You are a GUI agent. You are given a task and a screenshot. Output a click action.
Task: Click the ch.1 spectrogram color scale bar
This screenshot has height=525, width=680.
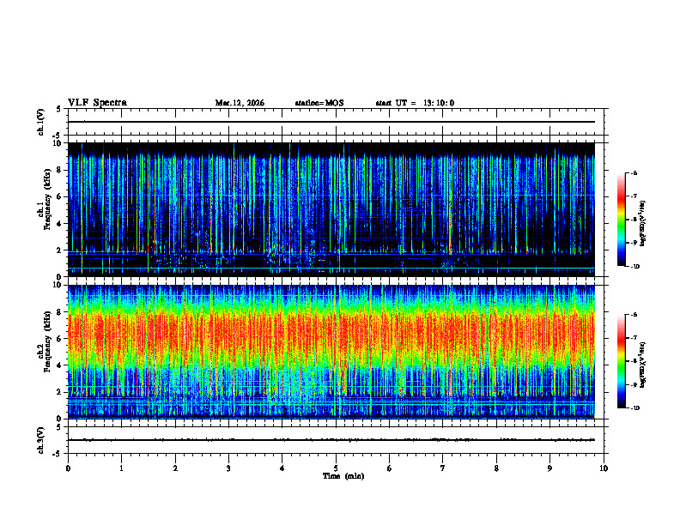[621, 220]
